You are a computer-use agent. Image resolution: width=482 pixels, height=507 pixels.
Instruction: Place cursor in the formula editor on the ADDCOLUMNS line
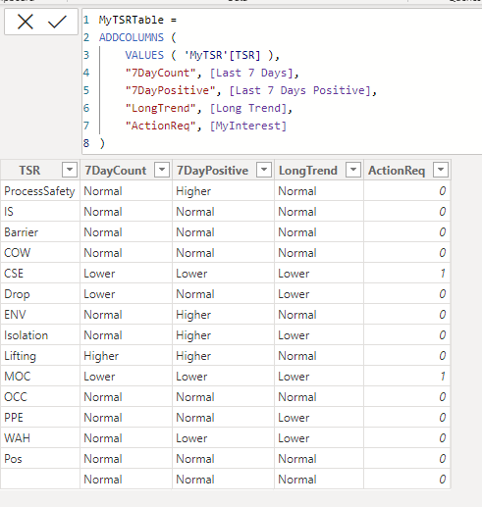pos(137,37)
